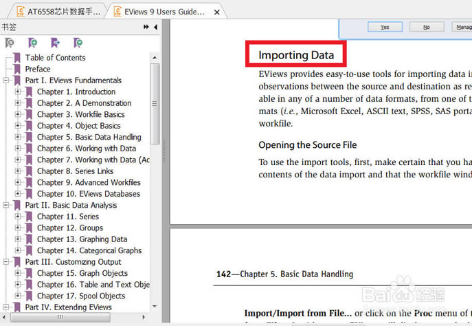Click the bookmark with green dropdown icon

pos(78,43)
